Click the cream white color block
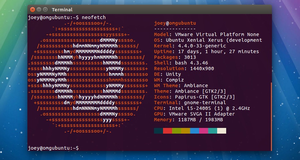300x160 pixels. click(221, 131)
